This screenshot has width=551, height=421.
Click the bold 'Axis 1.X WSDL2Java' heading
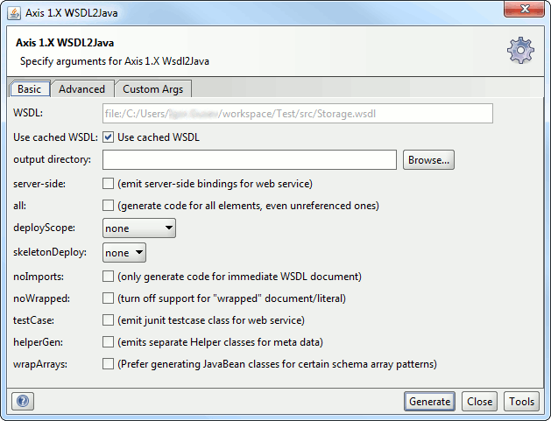[65, 43]
